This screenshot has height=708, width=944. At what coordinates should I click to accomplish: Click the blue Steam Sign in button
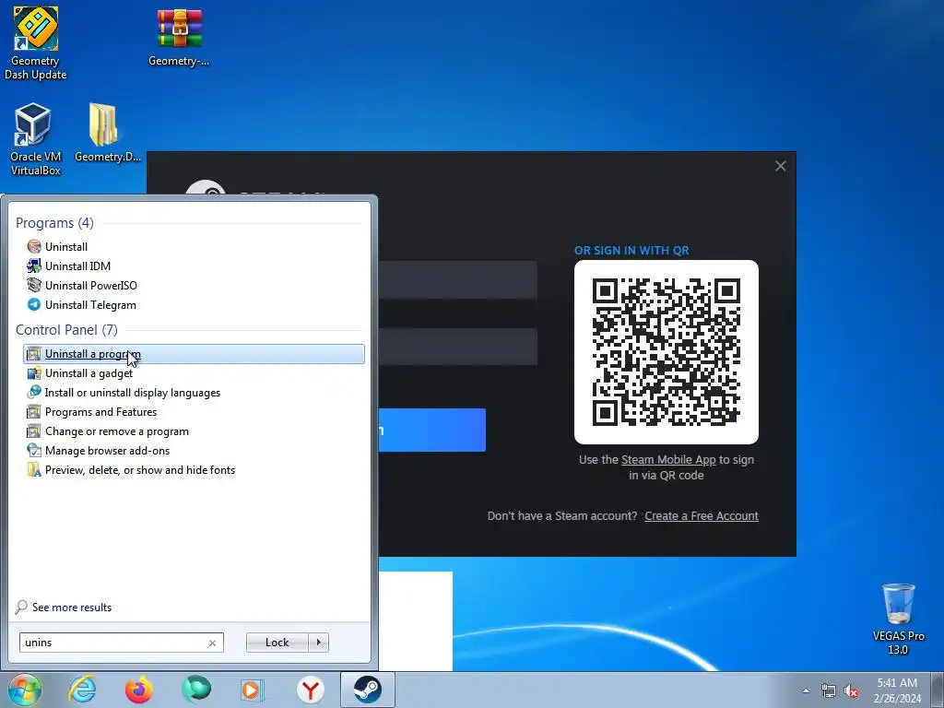point(432,430)
